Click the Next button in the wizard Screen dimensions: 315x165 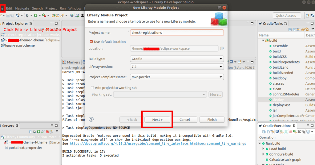coord(157,120)
